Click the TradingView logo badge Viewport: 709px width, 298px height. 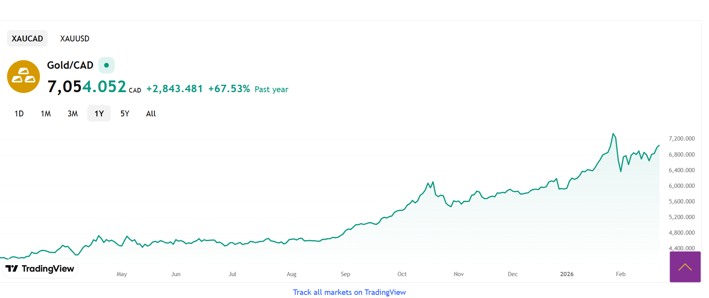coord(40,269)
